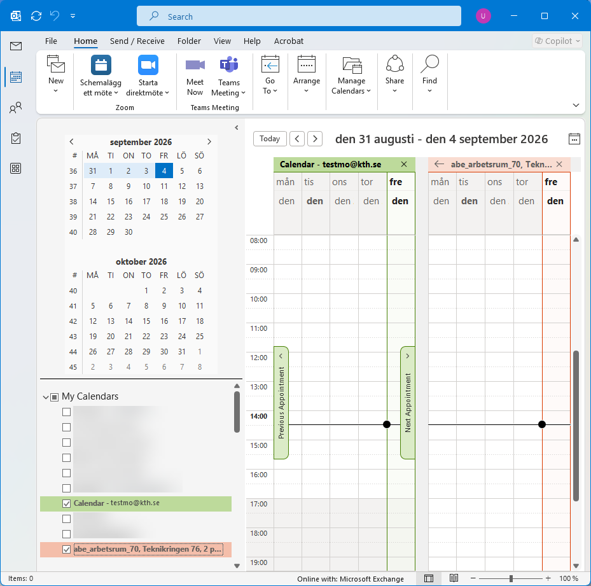Toggle My Calendars group checkbox

[x=55, y=397]
